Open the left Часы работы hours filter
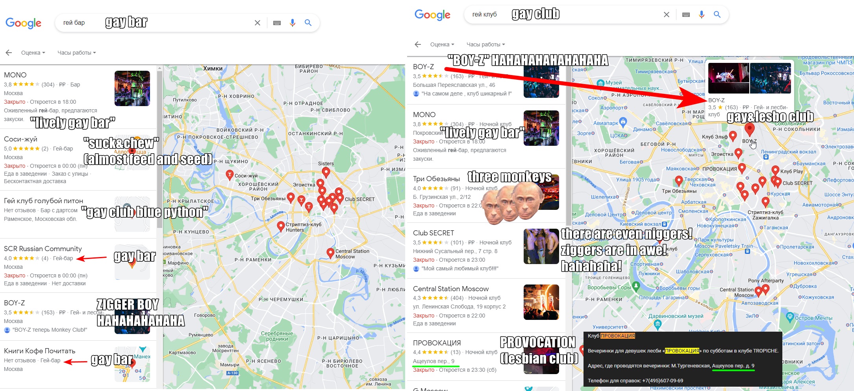Screen dimensions: 854x391 77,53
